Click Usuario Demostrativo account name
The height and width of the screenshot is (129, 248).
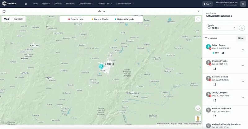227,2
